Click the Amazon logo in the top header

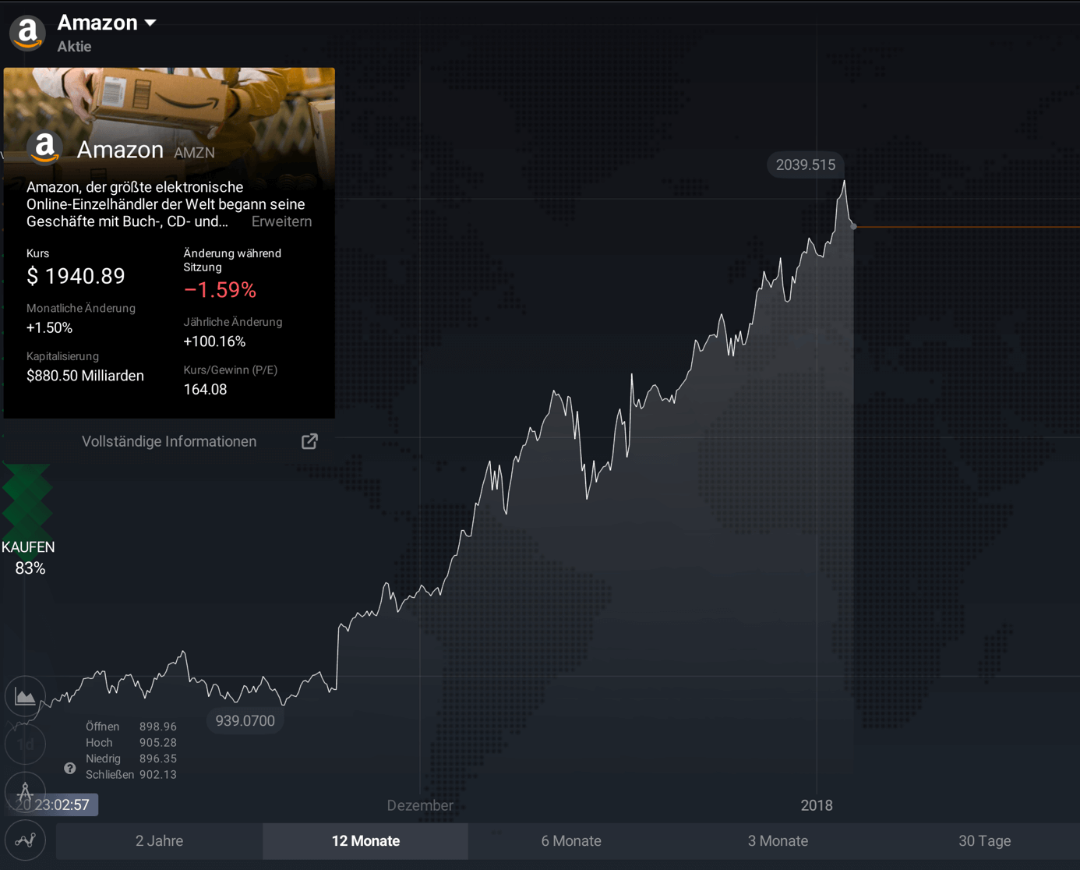point(27,33)
